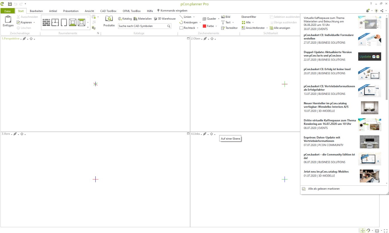The height and width of the screenshot is (233, 389).
Task: Open news item Doppel-Update pCon.facts and pCon.box
Action: (x=342, y=56)
